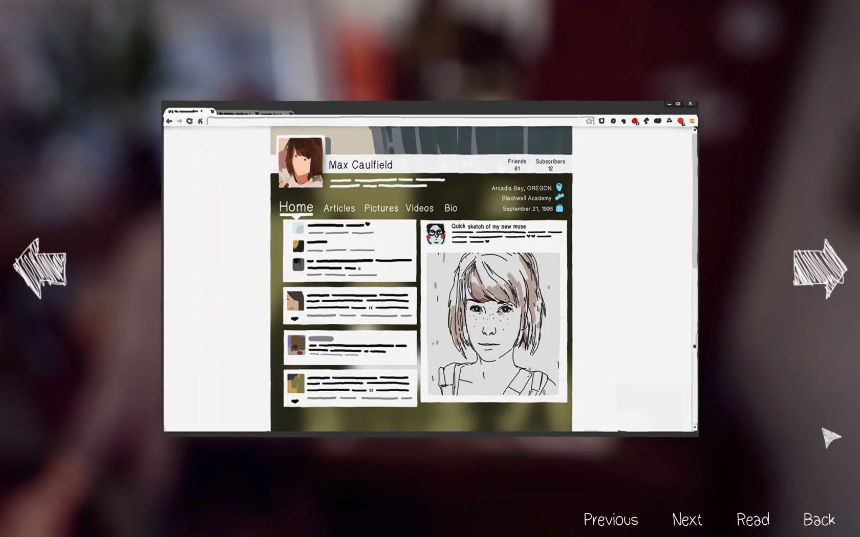Click the browser address bar
The height and width of the screenshot is (537, 860).
(x=394, y=121)
